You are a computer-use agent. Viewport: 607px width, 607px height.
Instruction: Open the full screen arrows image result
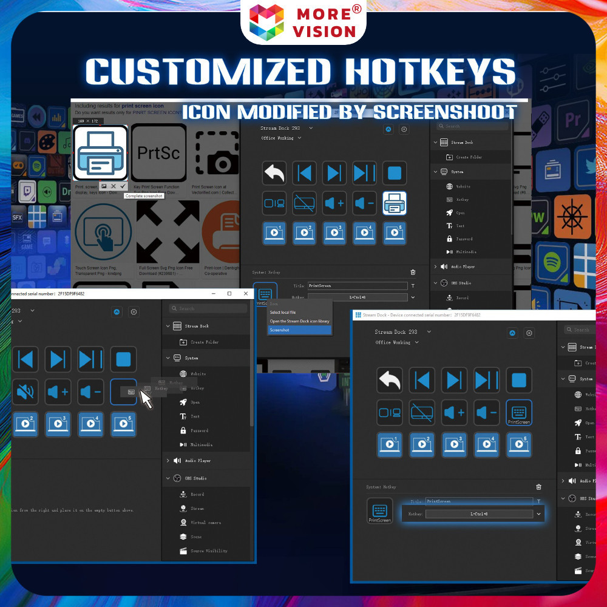coord(168,231)
